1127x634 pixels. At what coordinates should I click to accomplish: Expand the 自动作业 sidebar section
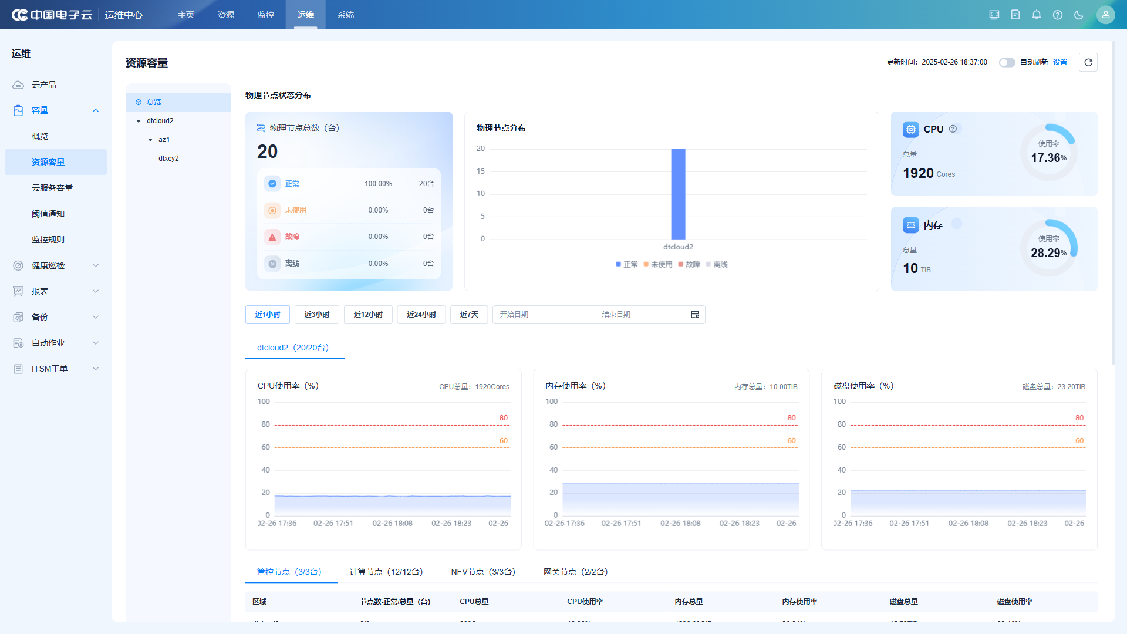point(96,343)
